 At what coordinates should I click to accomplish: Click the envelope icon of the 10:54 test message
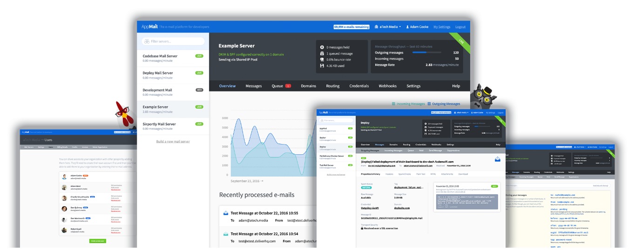click(226, 234)
